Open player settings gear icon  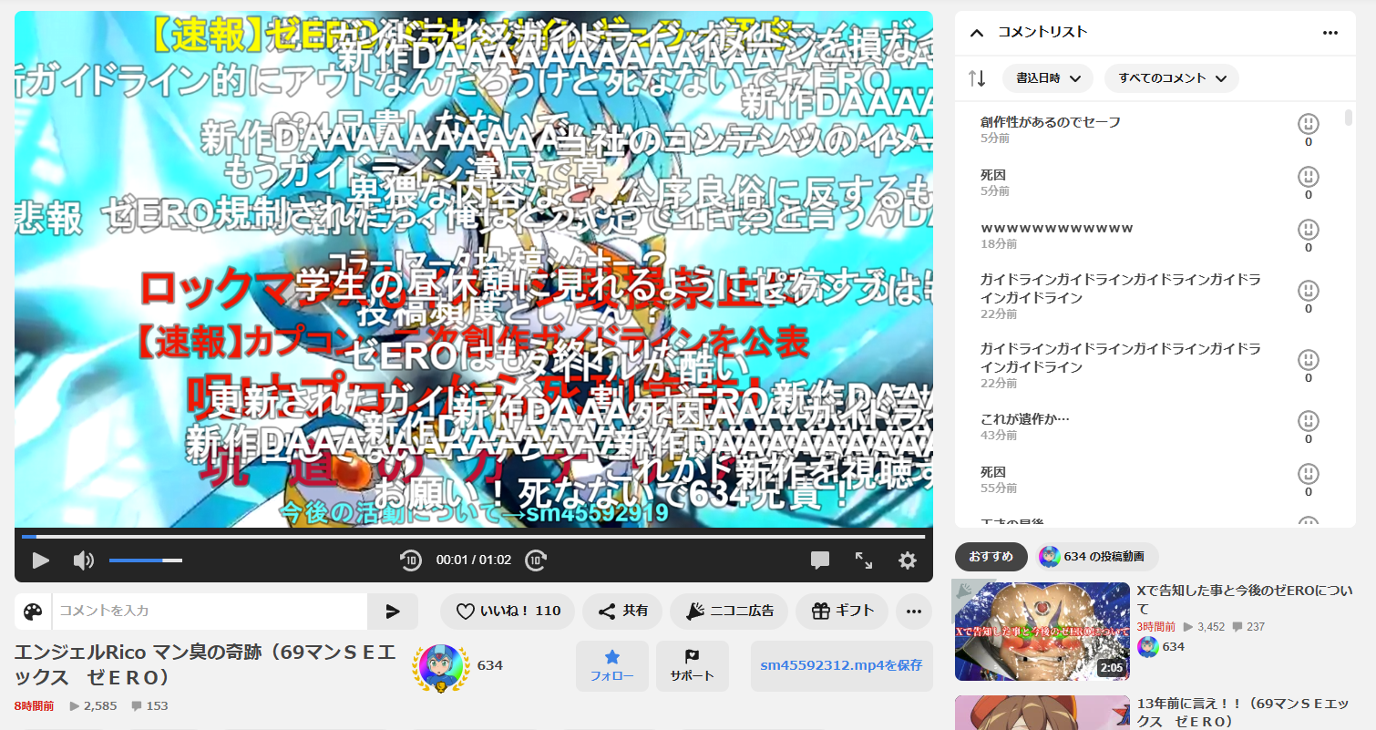coord(907,560)
